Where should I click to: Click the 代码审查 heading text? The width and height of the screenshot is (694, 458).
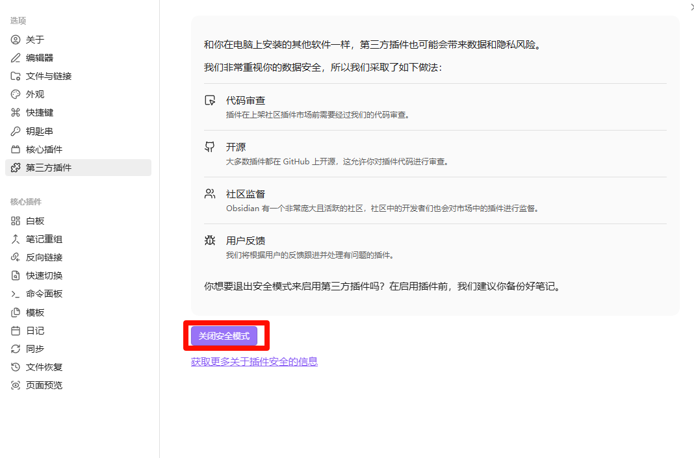246,101
